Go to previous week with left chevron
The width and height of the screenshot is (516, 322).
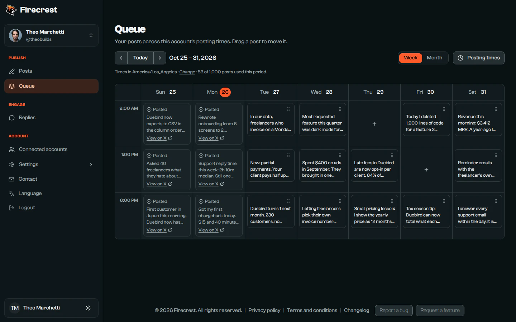click(x=121, y=58)
